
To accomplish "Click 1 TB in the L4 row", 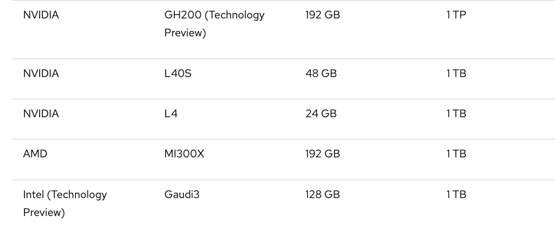I will 456,114.
